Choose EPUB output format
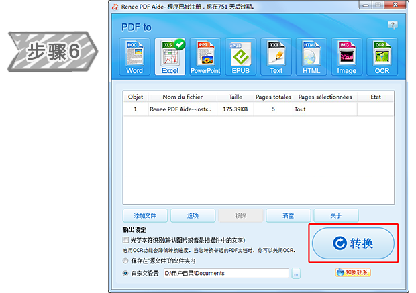Screen dimensions: 416x293 [241, 57]
